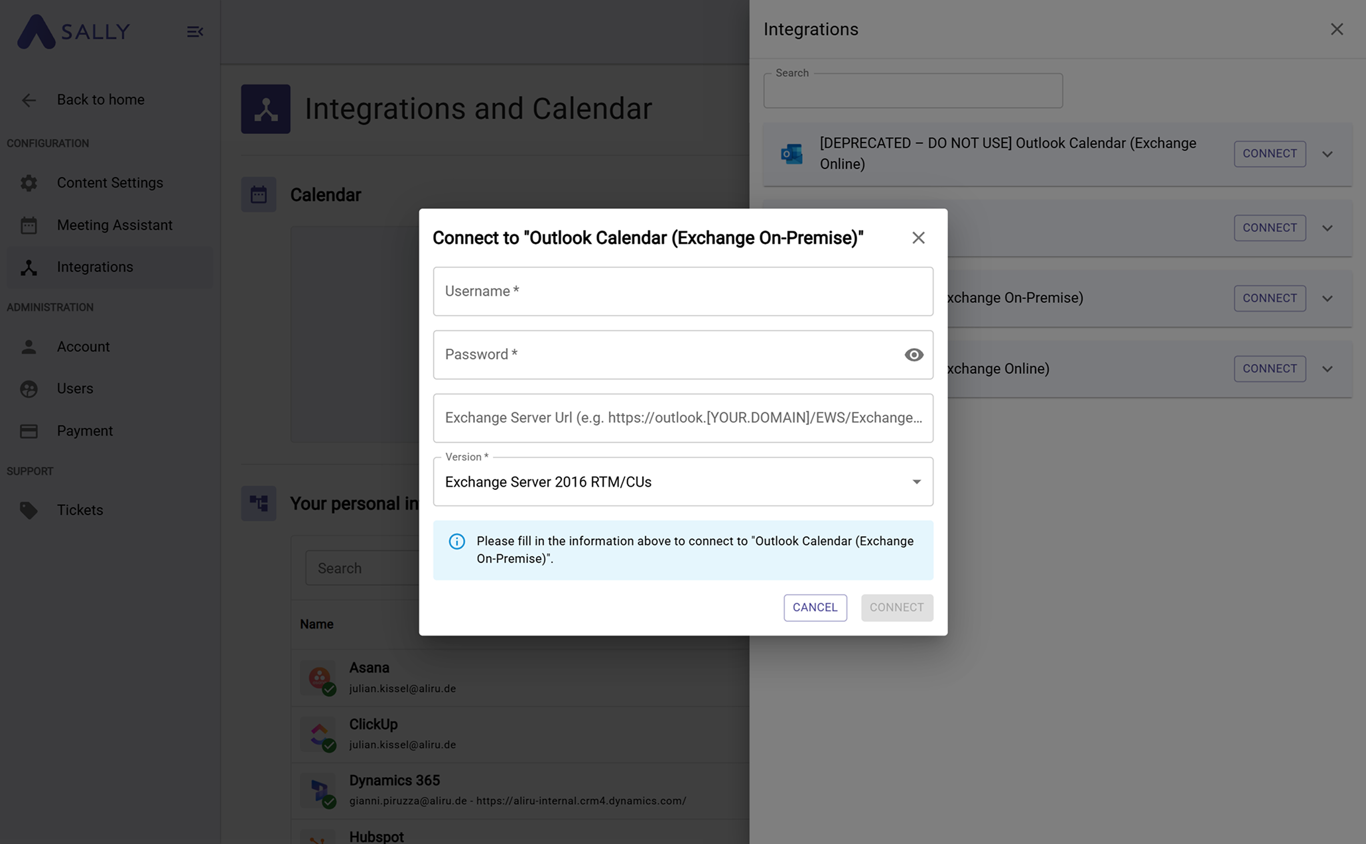Open Integrations in the sidebar
The width and height of the screenshot is (1366, 844).
[95, 267]
